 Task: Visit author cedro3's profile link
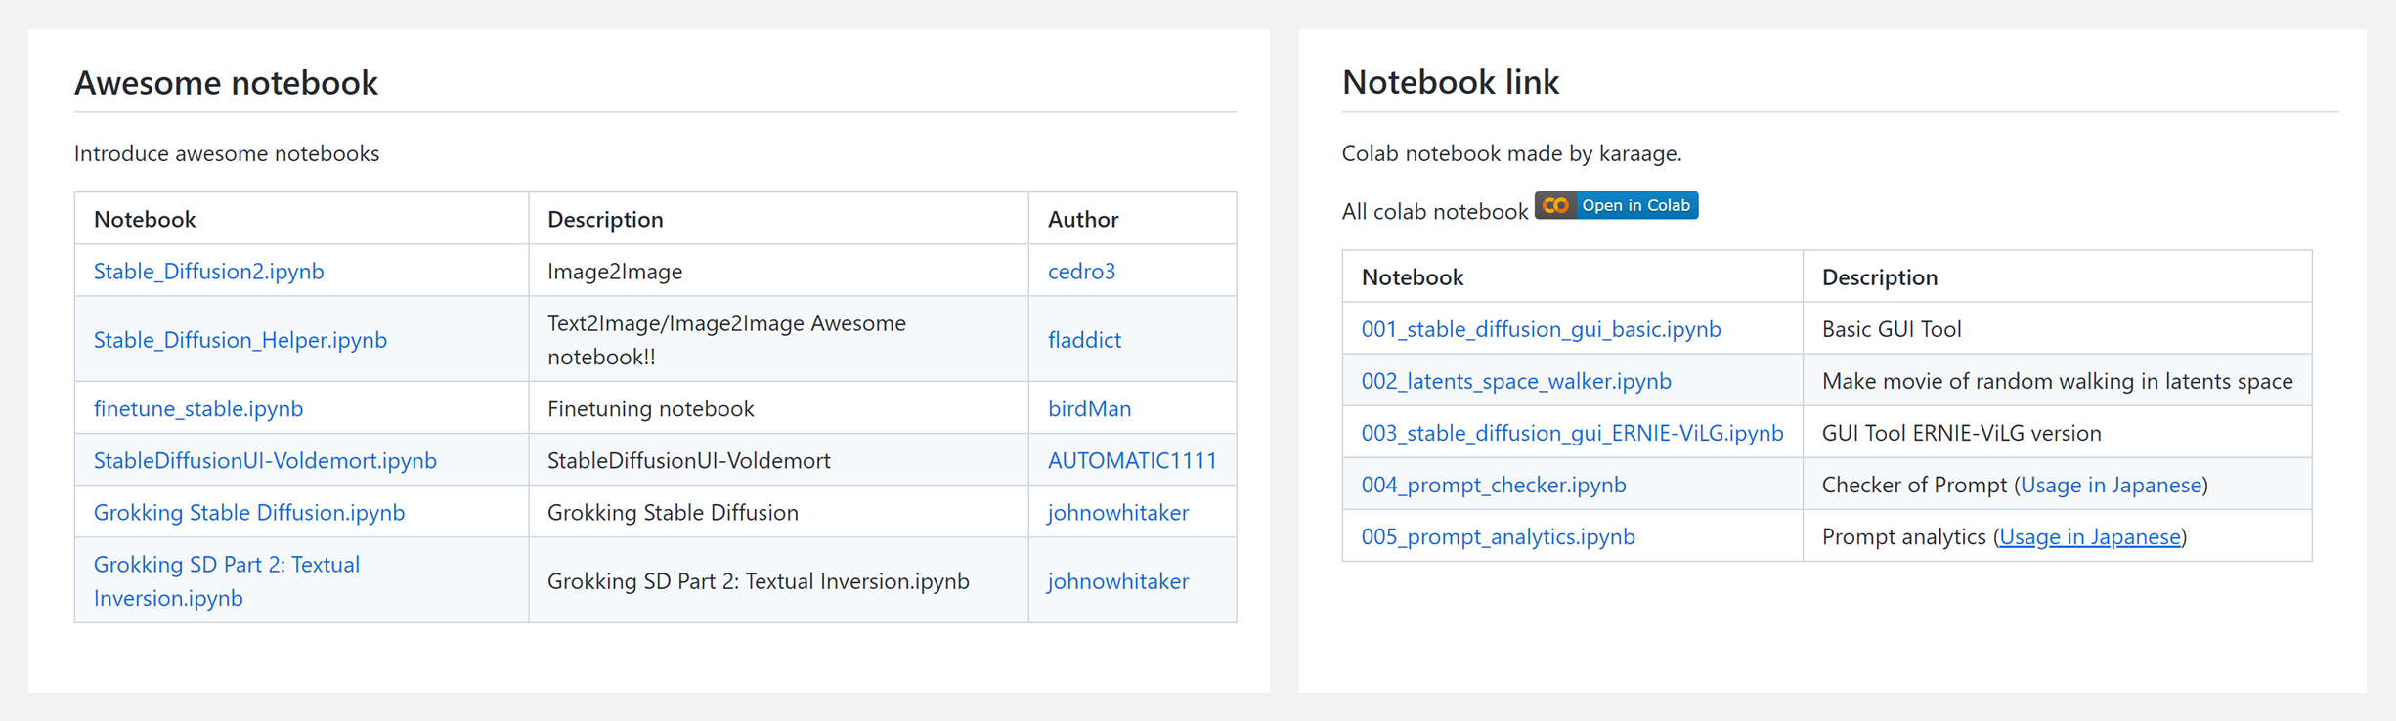[1081, 272]
